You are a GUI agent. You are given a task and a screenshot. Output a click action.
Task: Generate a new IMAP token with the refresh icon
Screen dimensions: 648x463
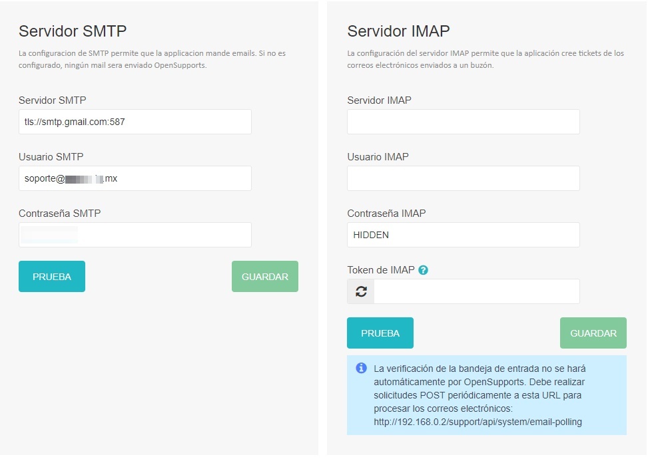tap(360, 291)
